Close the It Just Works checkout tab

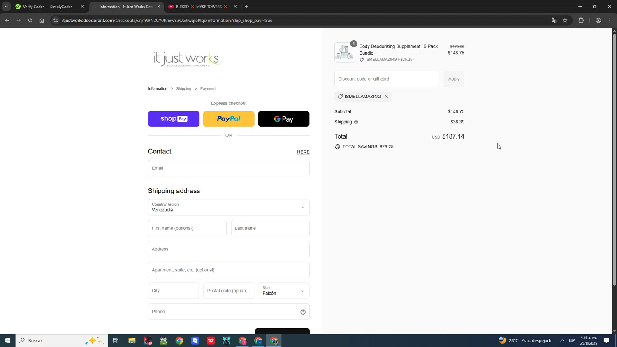click(x=159, y=7)
